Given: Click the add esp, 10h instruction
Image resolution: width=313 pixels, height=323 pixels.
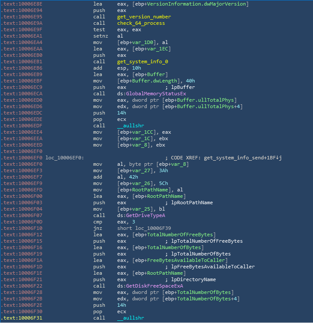Looking at the screenshot, I should [117, 68].
